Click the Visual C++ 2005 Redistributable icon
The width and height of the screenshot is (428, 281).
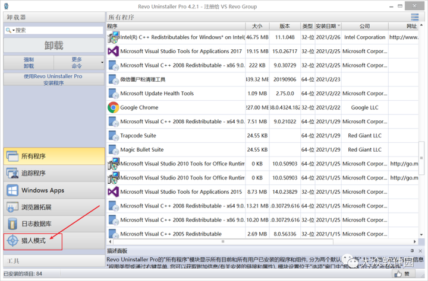tap(114, 234)
